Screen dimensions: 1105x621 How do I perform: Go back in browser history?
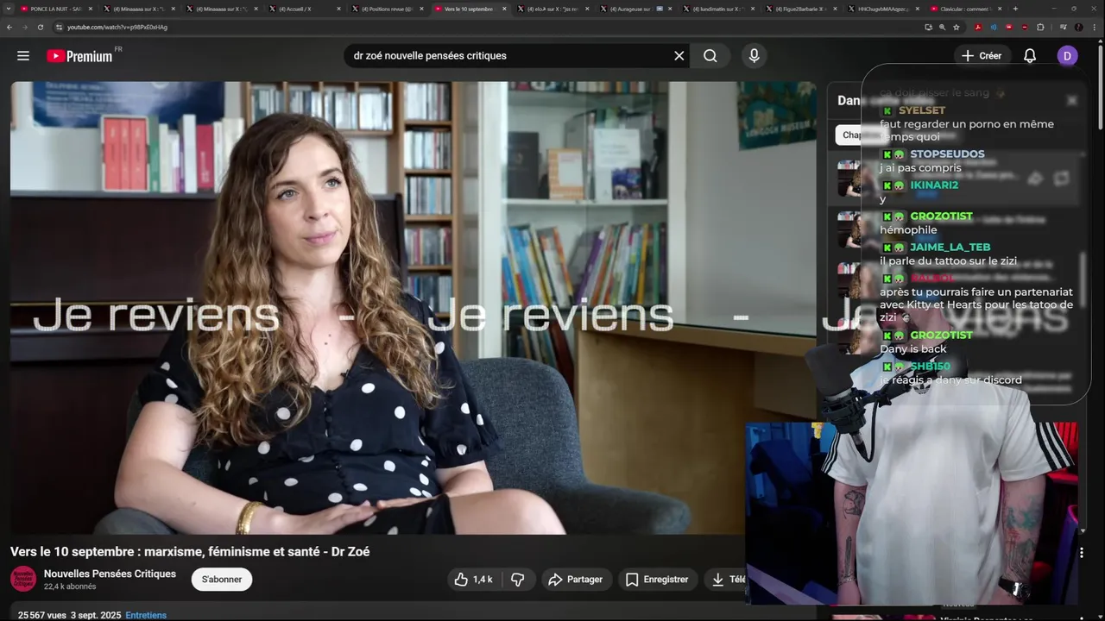(9, 27)
